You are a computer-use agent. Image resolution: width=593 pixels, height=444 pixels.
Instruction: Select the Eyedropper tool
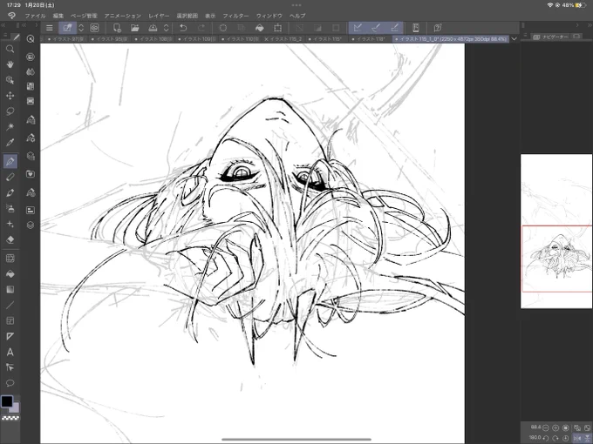click(x=10, y=142)
